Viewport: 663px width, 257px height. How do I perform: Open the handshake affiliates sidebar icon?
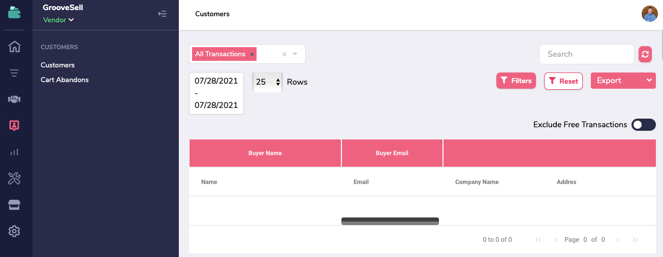14,99
